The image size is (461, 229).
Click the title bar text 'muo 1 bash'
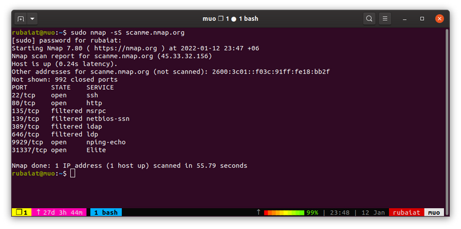tap(230, 19)
